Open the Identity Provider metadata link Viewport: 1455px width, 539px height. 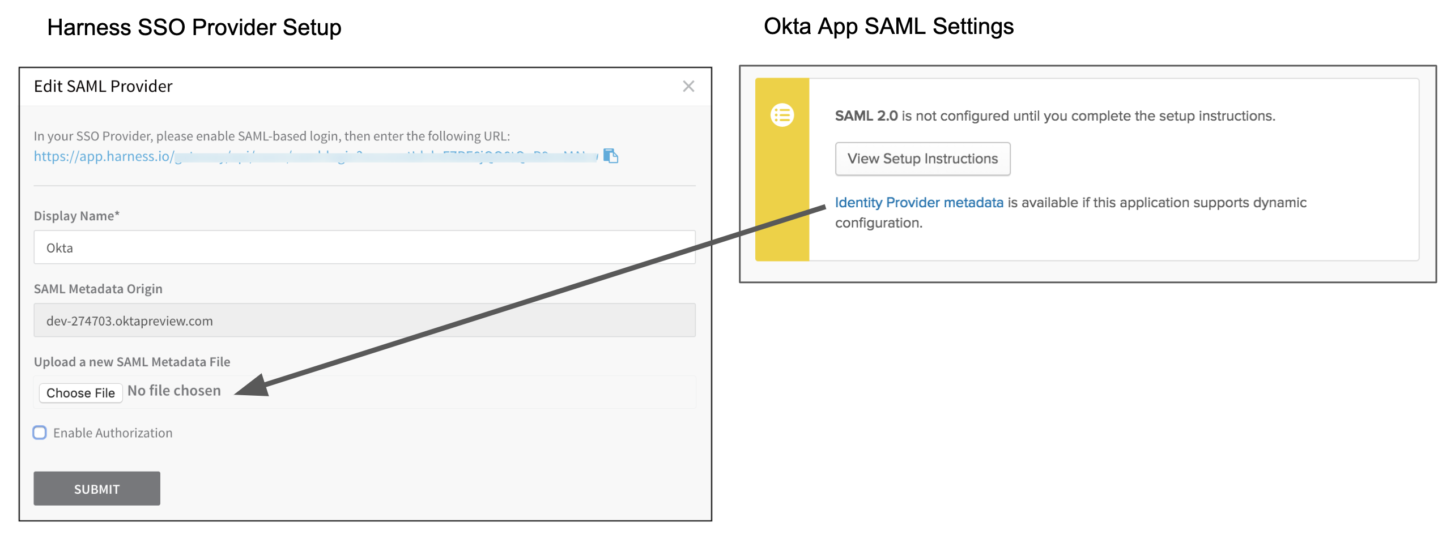click(x=919, y=202)
